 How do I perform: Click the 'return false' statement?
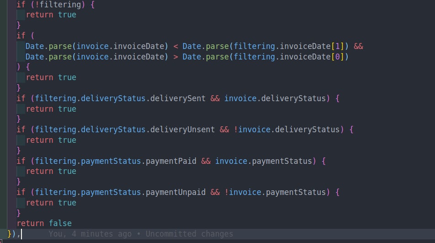(44, 223)
